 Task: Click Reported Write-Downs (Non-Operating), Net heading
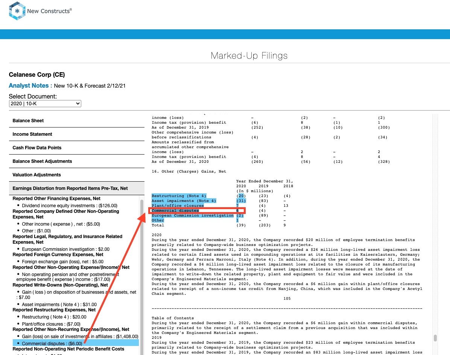(x=60, y=285)
